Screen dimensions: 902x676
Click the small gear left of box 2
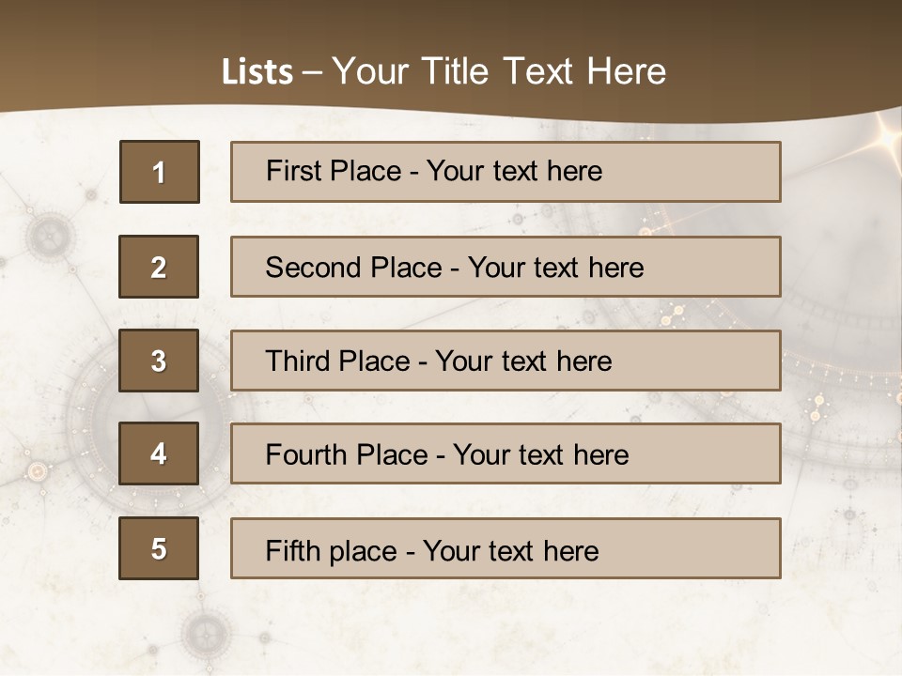tap(48, 233)
